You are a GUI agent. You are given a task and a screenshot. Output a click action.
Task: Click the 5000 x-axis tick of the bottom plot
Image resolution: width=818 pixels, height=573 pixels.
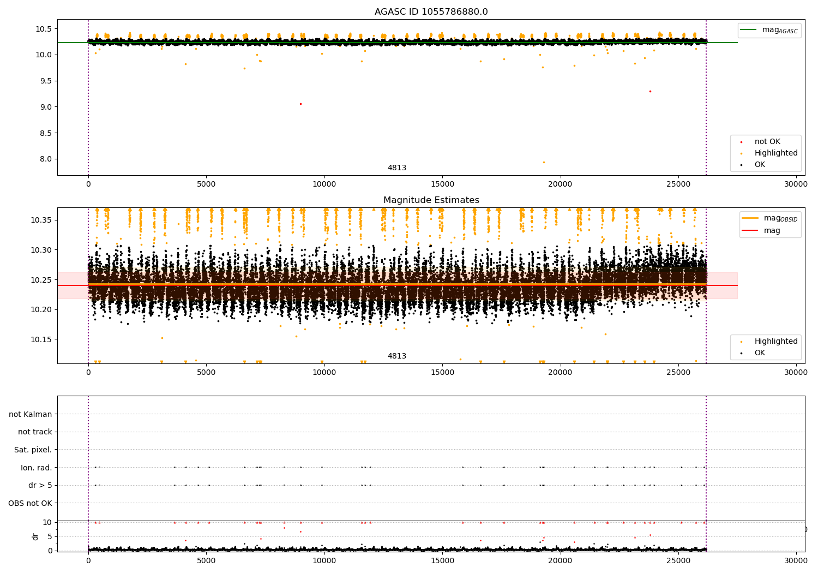(206, 561)
